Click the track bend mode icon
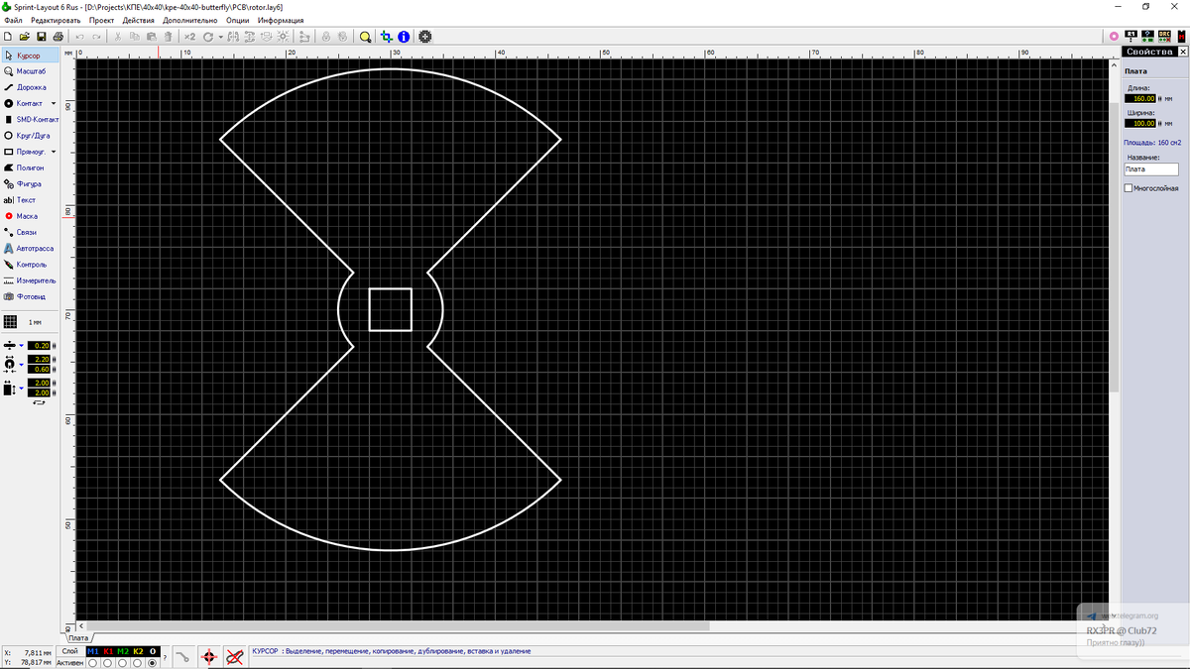 click(182, 656)
